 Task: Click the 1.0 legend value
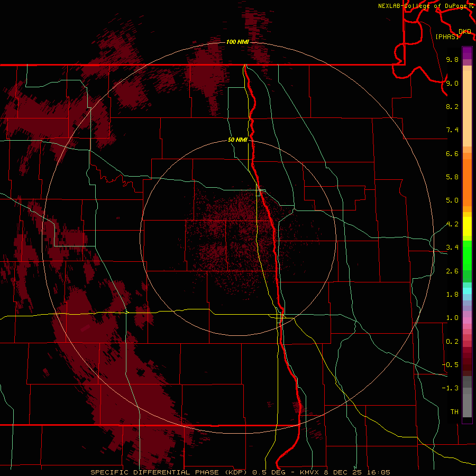pos(452,318)
